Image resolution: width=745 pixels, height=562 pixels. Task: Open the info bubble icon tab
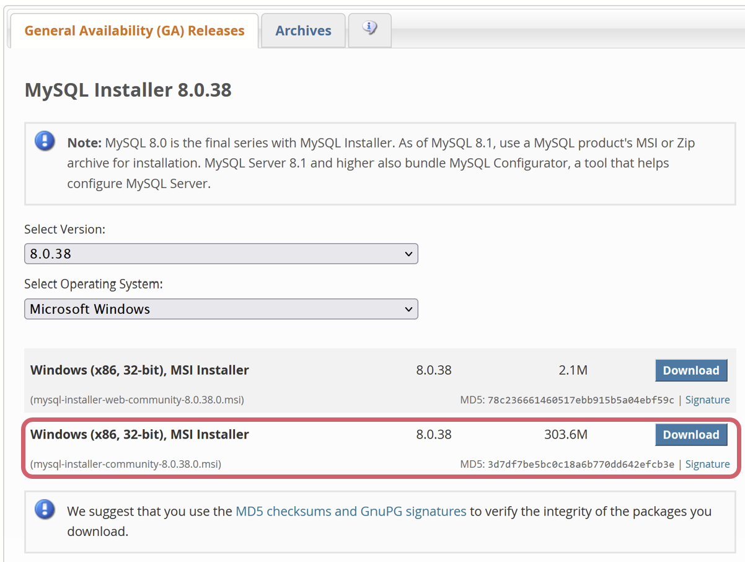pyautogui.click(x=370, y=30)
